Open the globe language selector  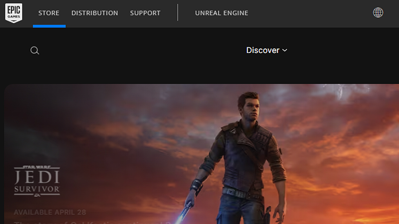click(378, 13)
